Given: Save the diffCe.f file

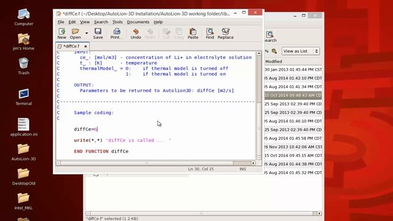Looking at the screenshot, I should click(x=98, y=34).
